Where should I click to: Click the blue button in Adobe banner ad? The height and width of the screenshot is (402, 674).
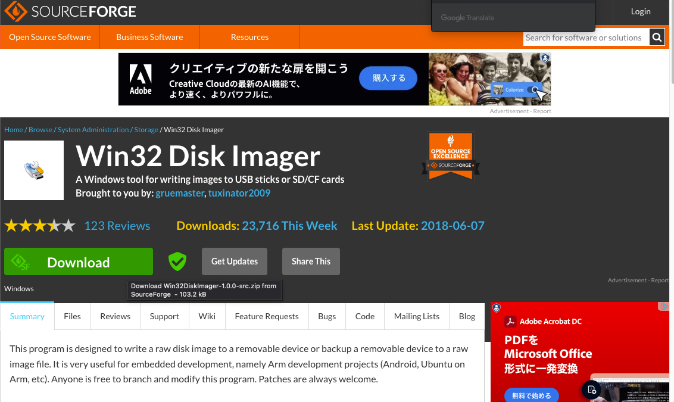388,78
